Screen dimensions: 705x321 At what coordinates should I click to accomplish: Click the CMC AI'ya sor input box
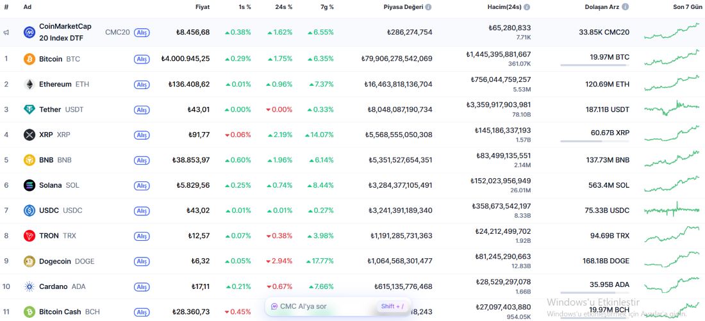coord(320,306)
